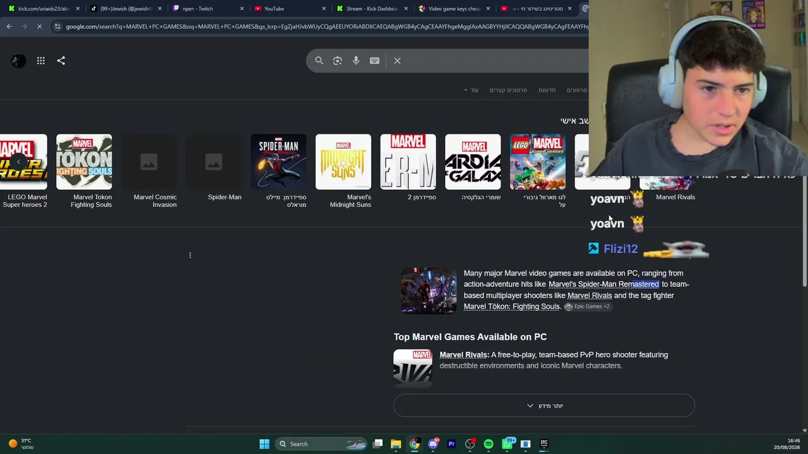808x454 pixels.
Task: Follow the Marvel's Spider-Man Remastered link
Action: point(603,284)
